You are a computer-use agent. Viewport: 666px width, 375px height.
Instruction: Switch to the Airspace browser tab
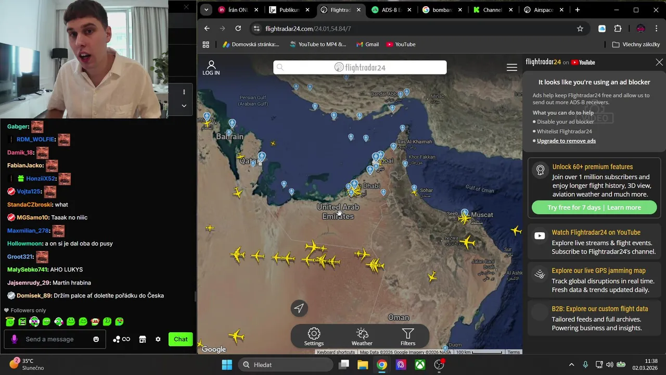coord(543,10)
